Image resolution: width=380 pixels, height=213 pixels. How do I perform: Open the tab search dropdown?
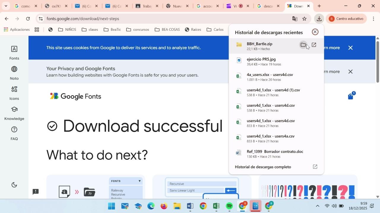6,6
